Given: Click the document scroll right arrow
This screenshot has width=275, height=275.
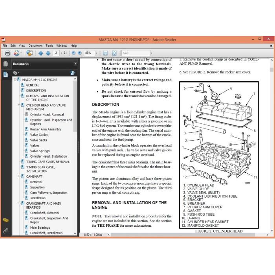Looking at the screenshot, I should point(268,235).
